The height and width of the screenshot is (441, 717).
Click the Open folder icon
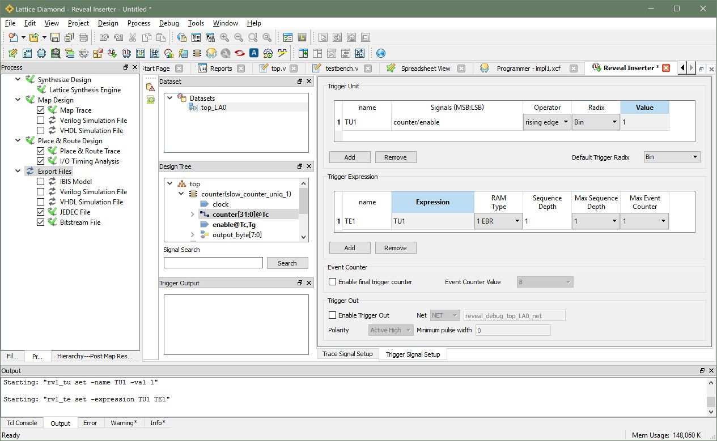coord(34,37)
